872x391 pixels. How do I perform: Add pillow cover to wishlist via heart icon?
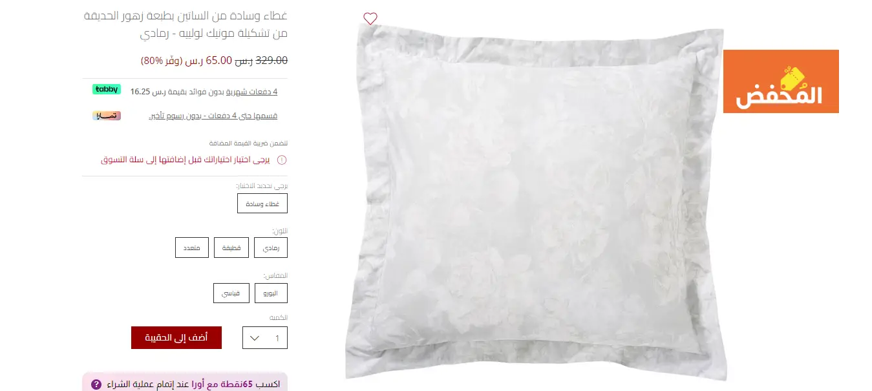[x=370, y=19]
